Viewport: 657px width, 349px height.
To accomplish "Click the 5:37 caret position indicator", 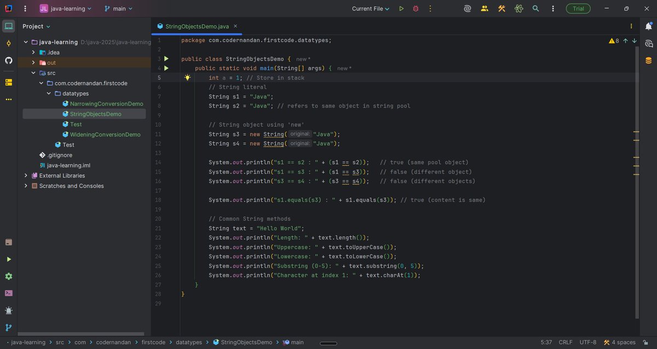I will 546,342.
